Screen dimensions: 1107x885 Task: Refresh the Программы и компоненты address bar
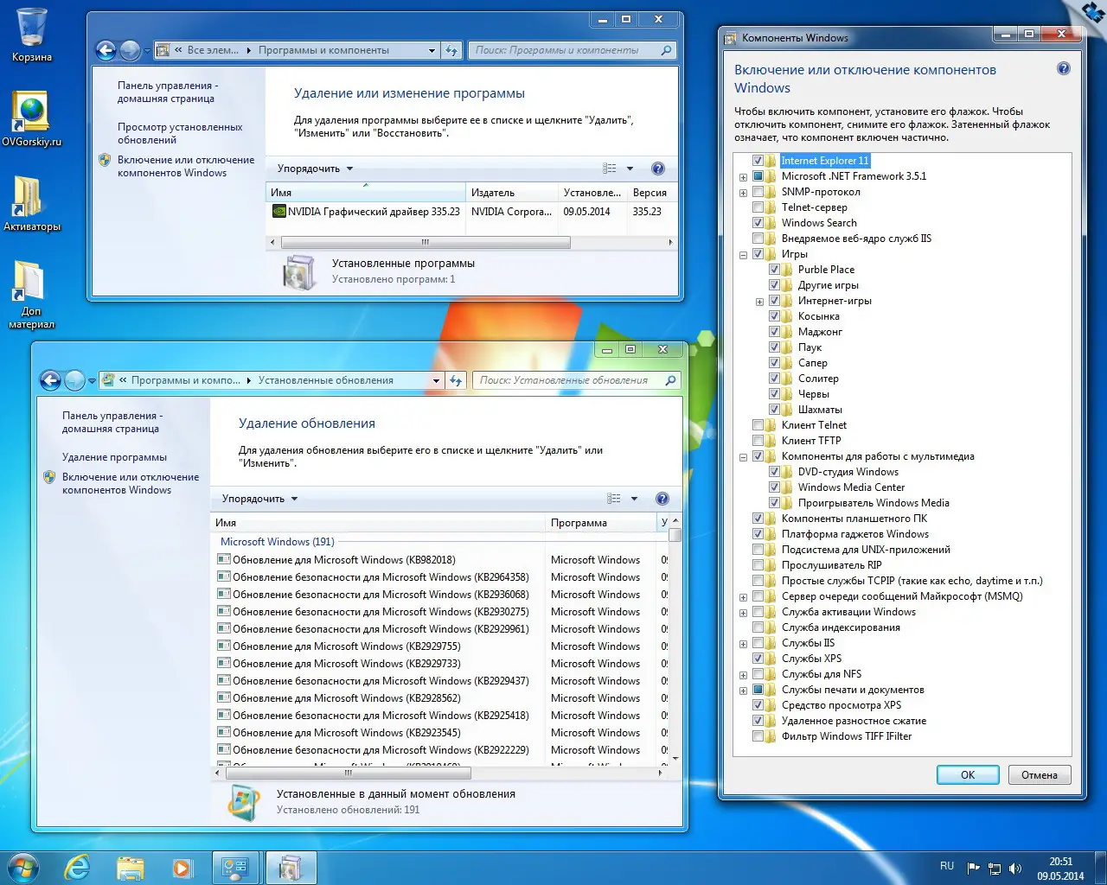(x=451, y=51)
